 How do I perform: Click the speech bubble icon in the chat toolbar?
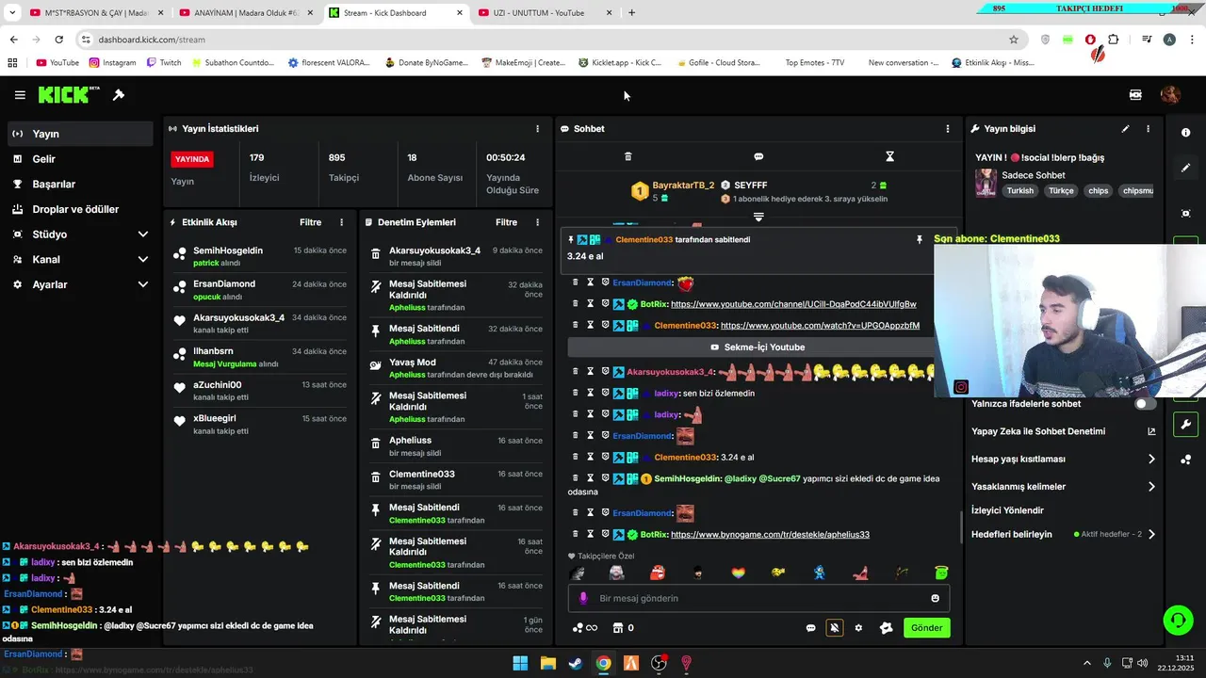[758, 156]
